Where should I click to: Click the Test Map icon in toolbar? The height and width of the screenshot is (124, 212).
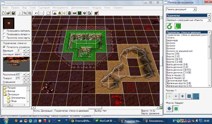point(96,13)
